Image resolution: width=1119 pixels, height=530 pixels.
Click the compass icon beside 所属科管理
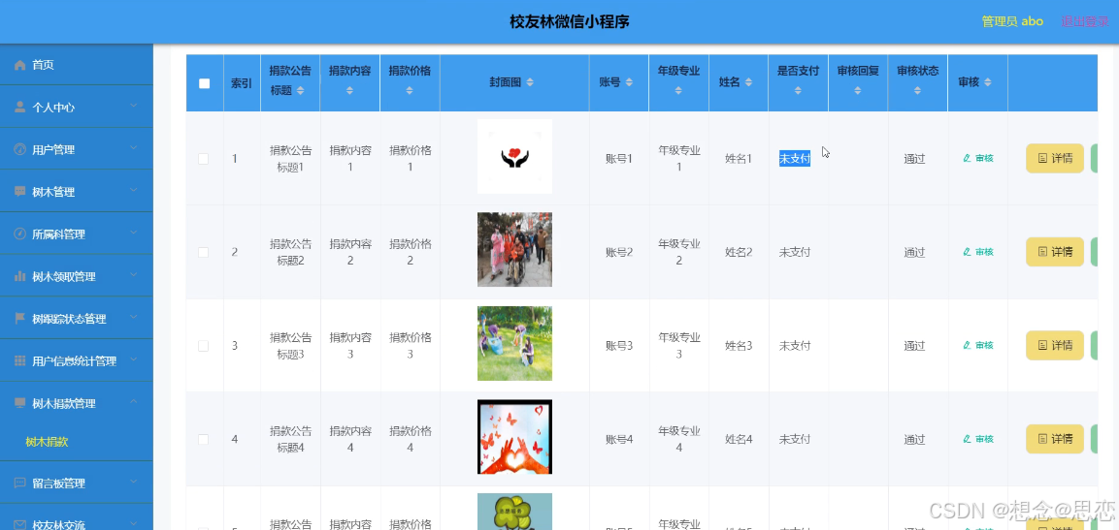pyautogui.click(x=20, y=234)
